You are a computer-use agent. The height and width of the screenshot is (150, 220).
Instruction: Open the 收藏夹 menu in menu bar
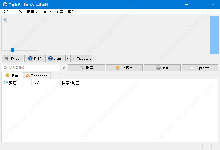point(33,12)
